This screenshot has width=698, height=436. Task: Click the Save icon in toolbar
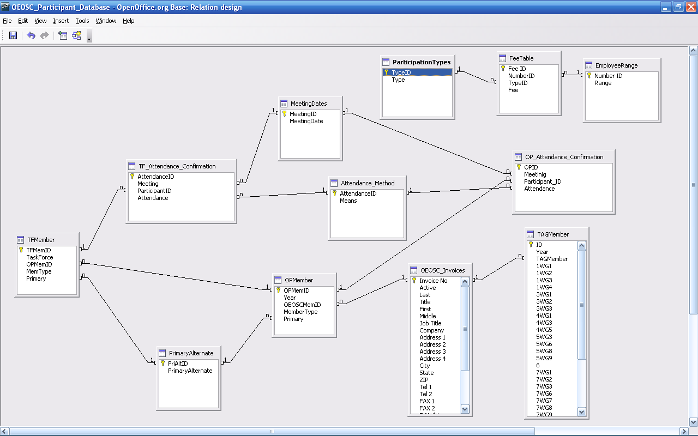[13, 35]
